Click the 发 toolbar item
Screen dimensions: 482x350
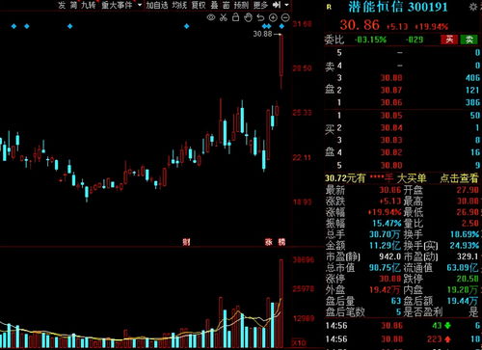(62, 5)
